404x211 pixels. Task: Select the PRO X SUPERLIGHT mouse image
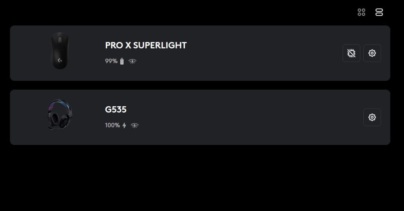(60, 51)
